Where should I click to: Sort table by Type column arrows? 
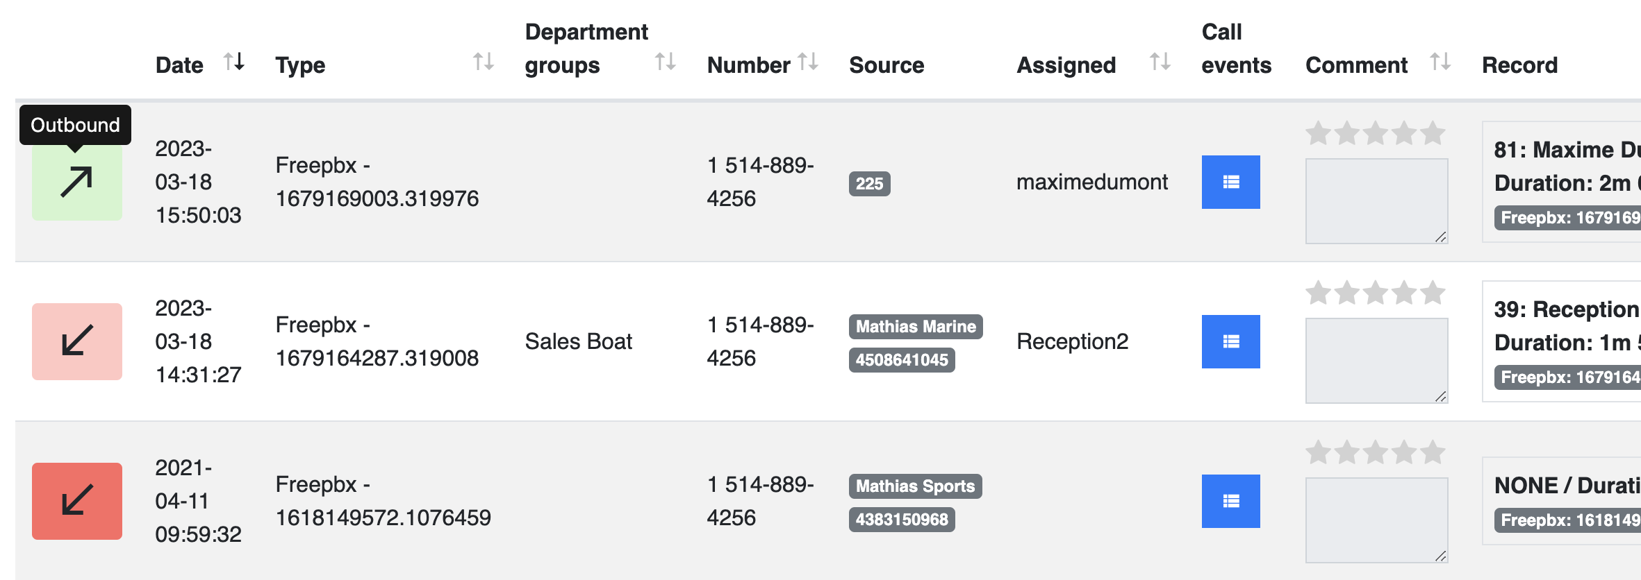click(484, 62)
